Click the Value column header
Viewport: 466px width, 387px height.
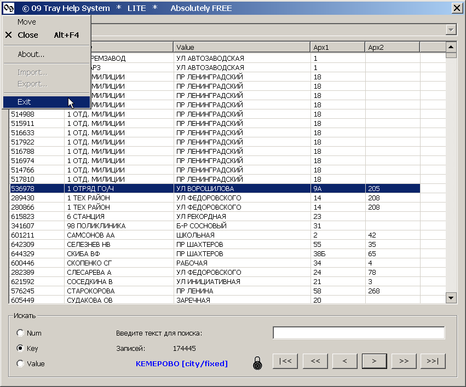(241, 48)
